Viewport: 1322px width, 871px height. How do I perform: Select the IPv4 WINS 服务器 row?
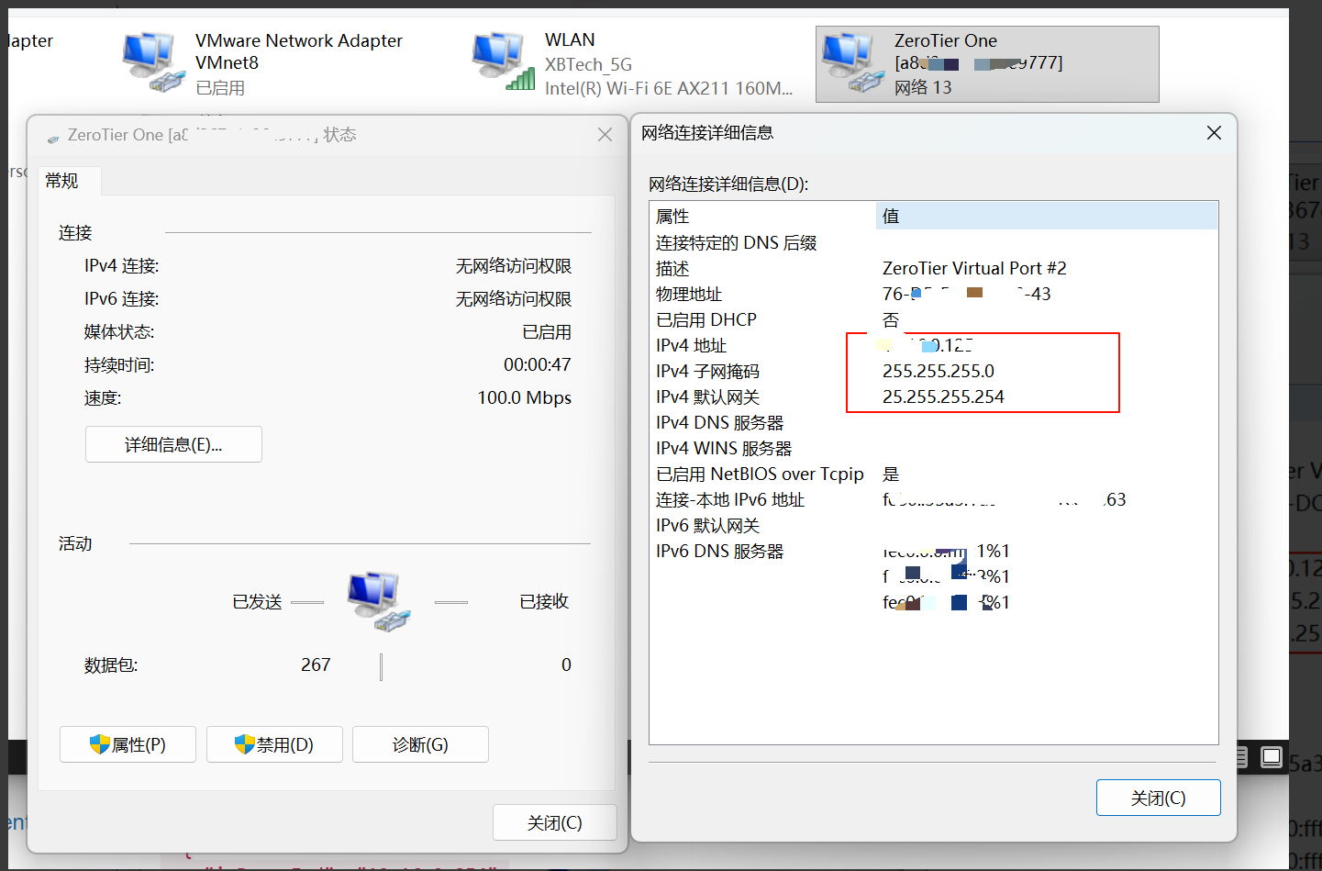[934, 448]
